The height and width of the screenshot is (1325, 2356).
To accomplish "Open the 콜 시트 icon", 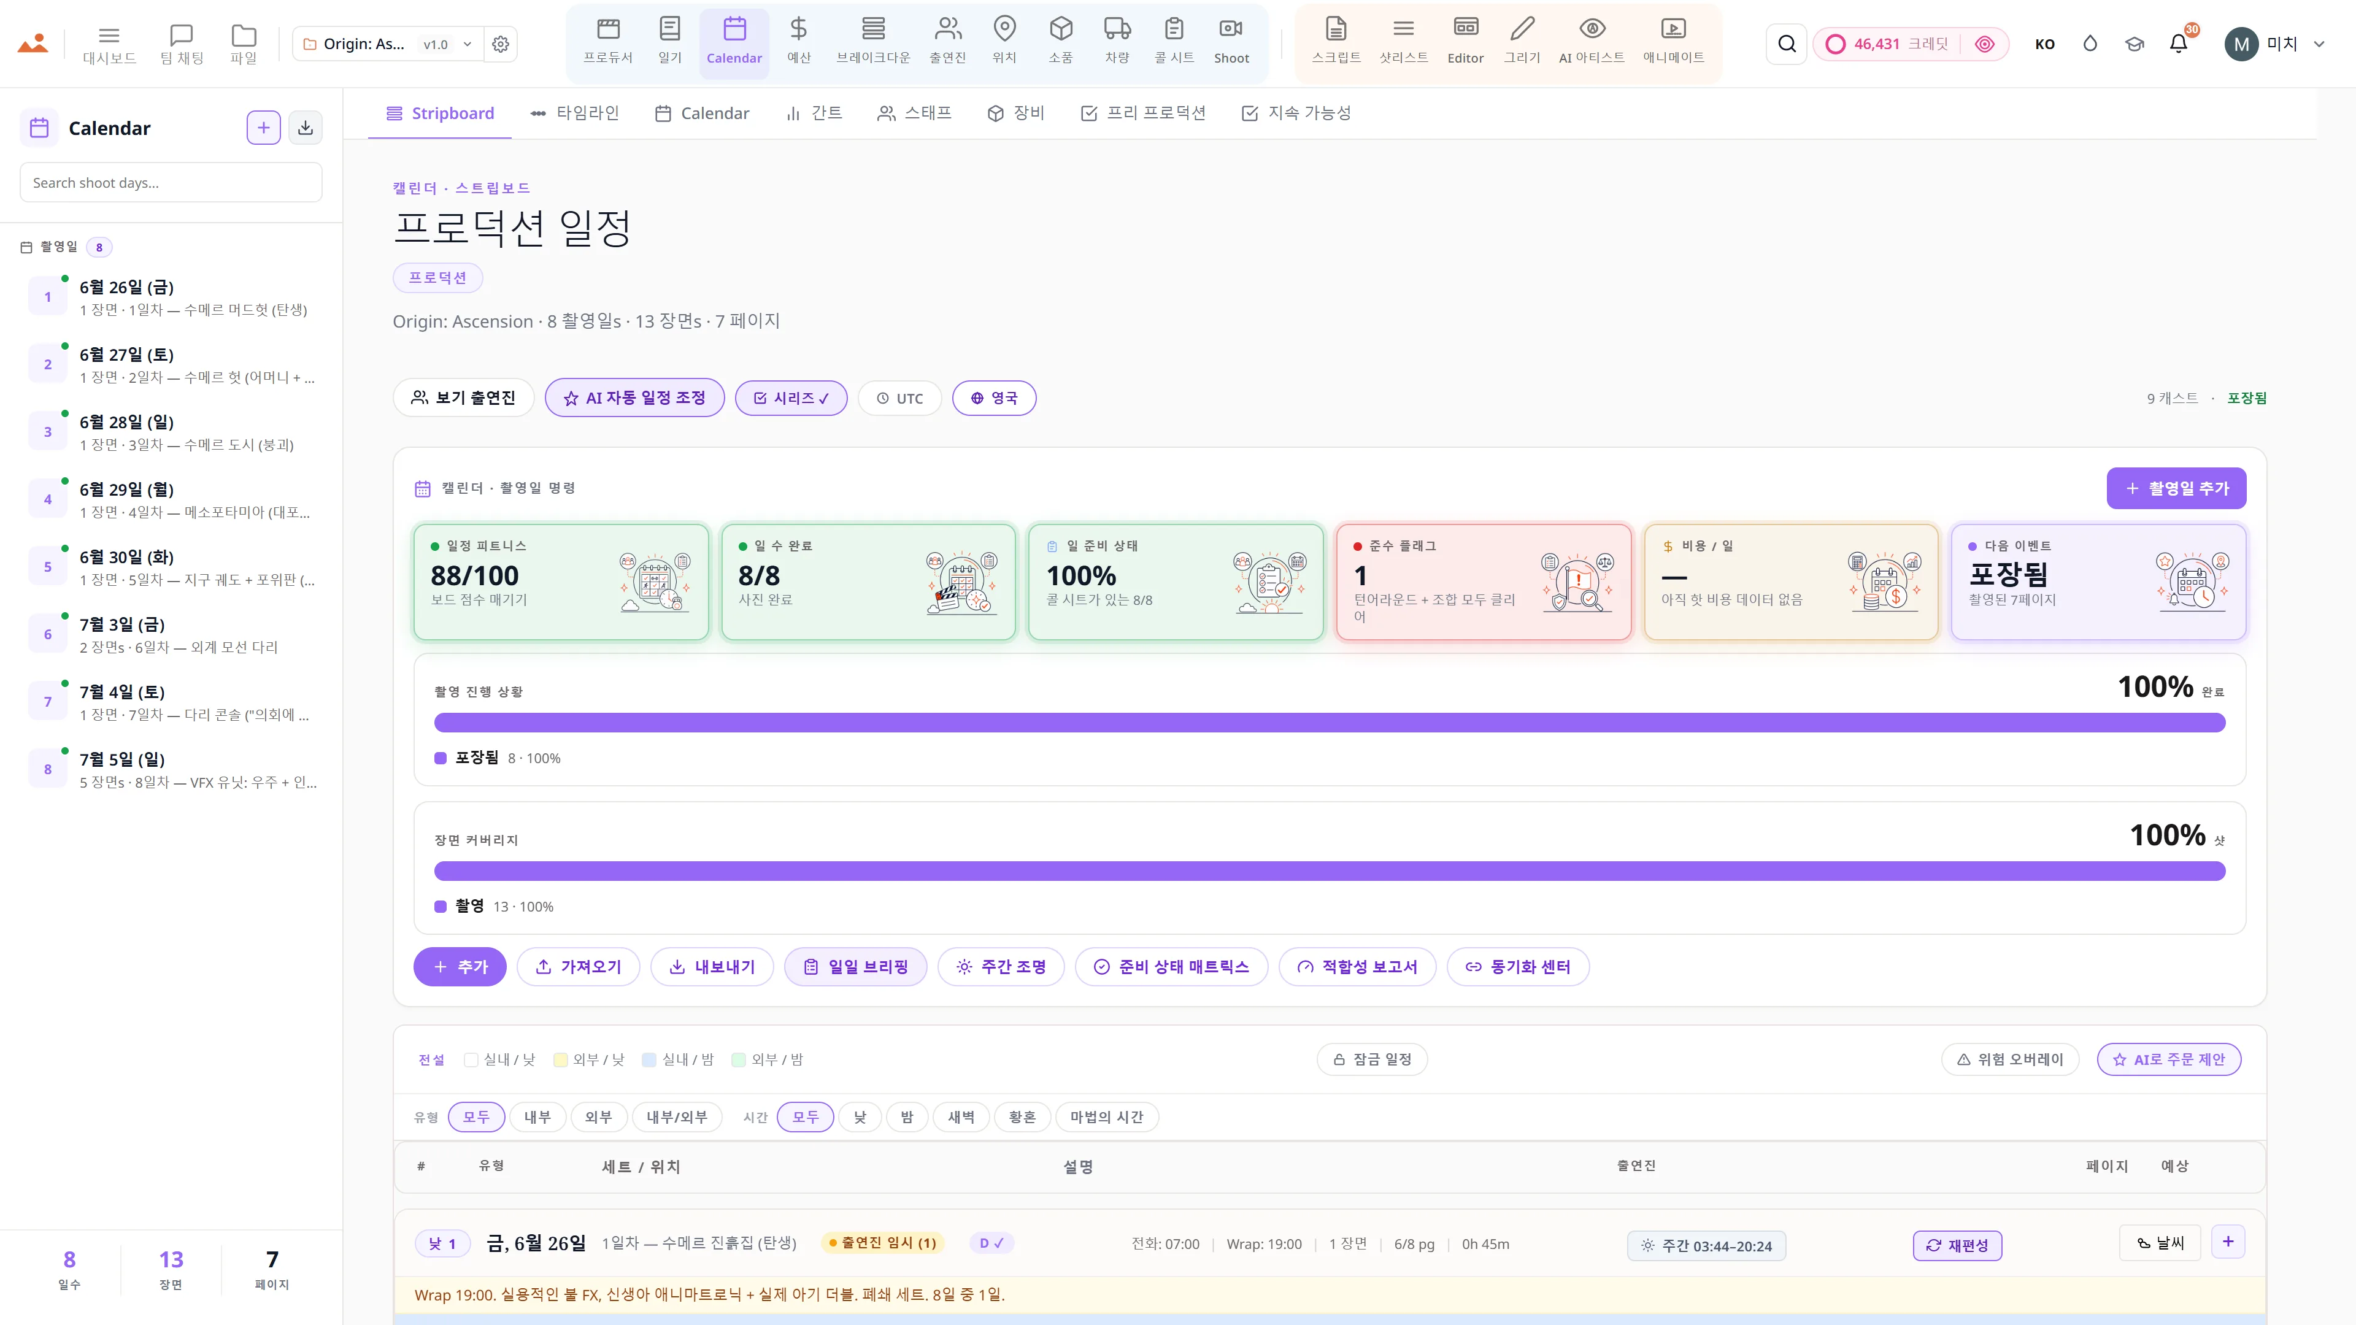I will pyautogui.click(x=1174, y=42).
